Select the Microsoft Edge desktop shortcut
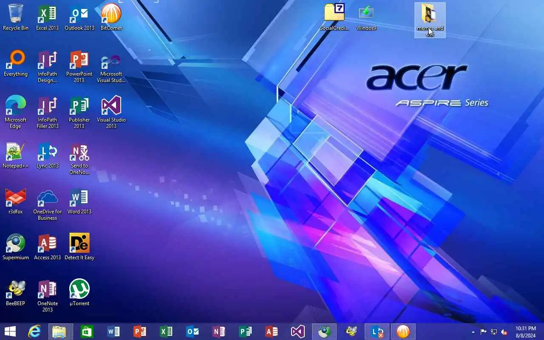The image size is (544, 340). click(16, 112)
